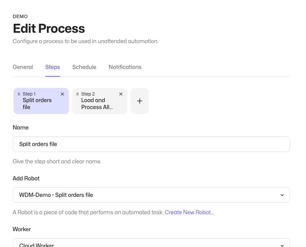Select the Steps tab
The width and height of the screenshot is (306, 247).
tap(53, 67)
